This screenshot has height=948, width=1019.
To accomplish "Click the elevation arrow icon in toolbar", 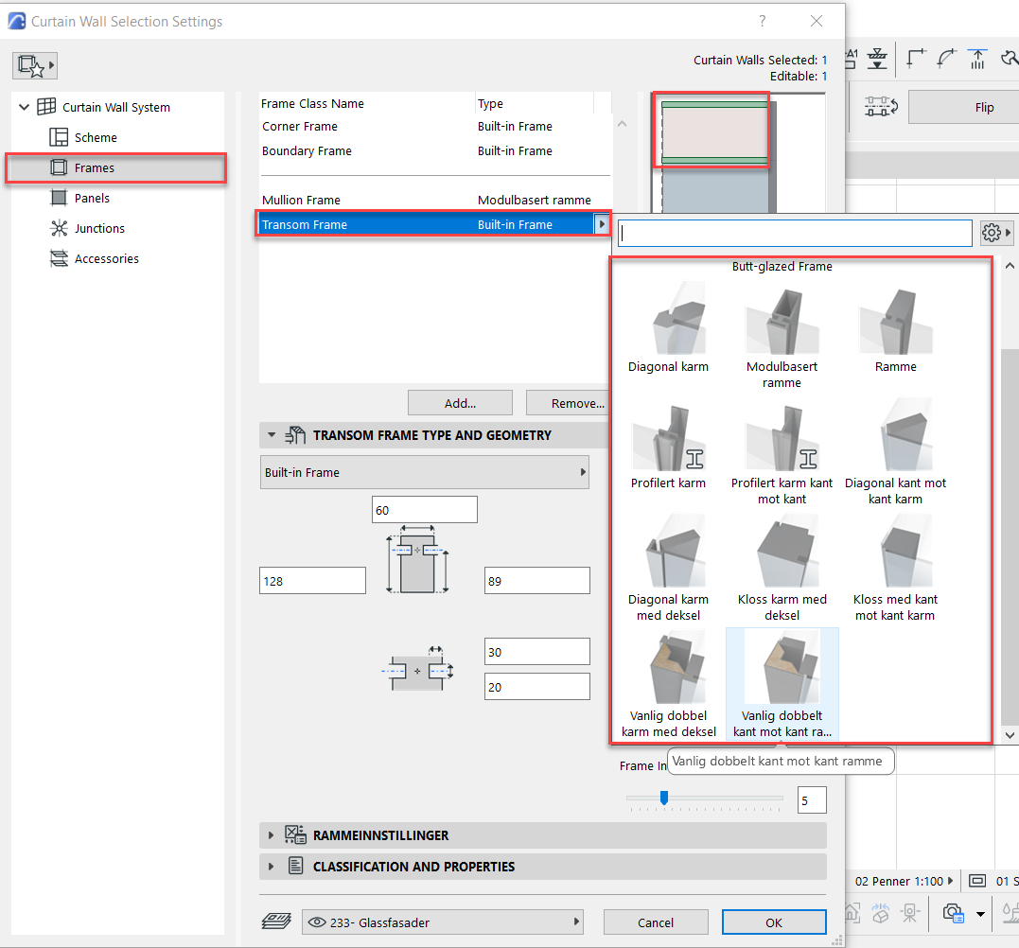I will pos(977,59).
